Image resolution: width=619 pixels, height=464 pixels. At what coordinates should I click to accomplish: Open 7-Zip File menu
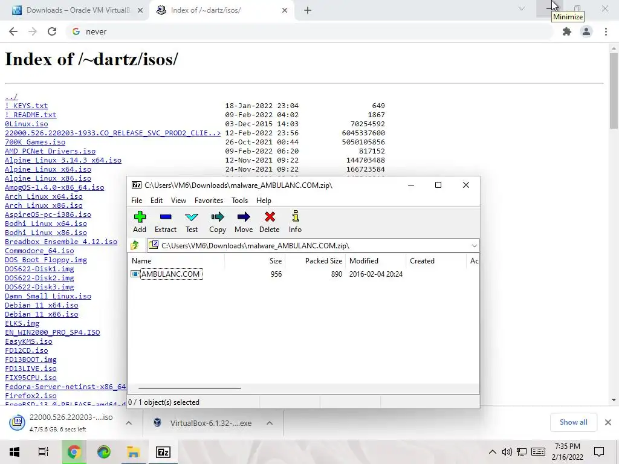[137, 201]
